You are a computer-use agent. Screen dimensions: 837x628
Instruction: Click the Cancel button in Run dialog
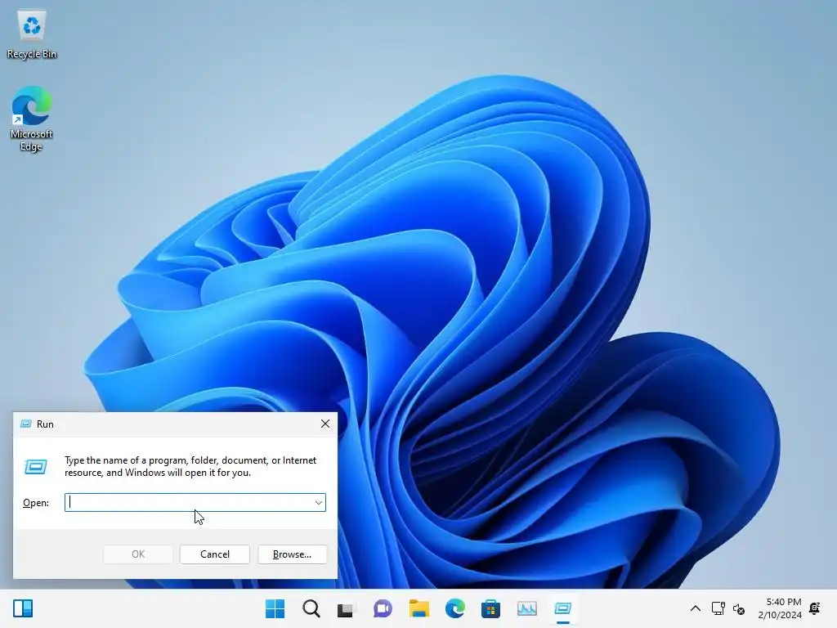215,554
